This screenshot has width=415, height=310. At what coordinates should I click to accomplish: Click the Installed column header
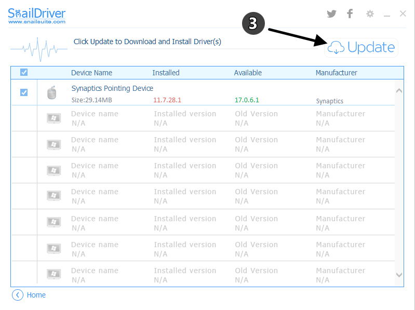pos(166,73)
